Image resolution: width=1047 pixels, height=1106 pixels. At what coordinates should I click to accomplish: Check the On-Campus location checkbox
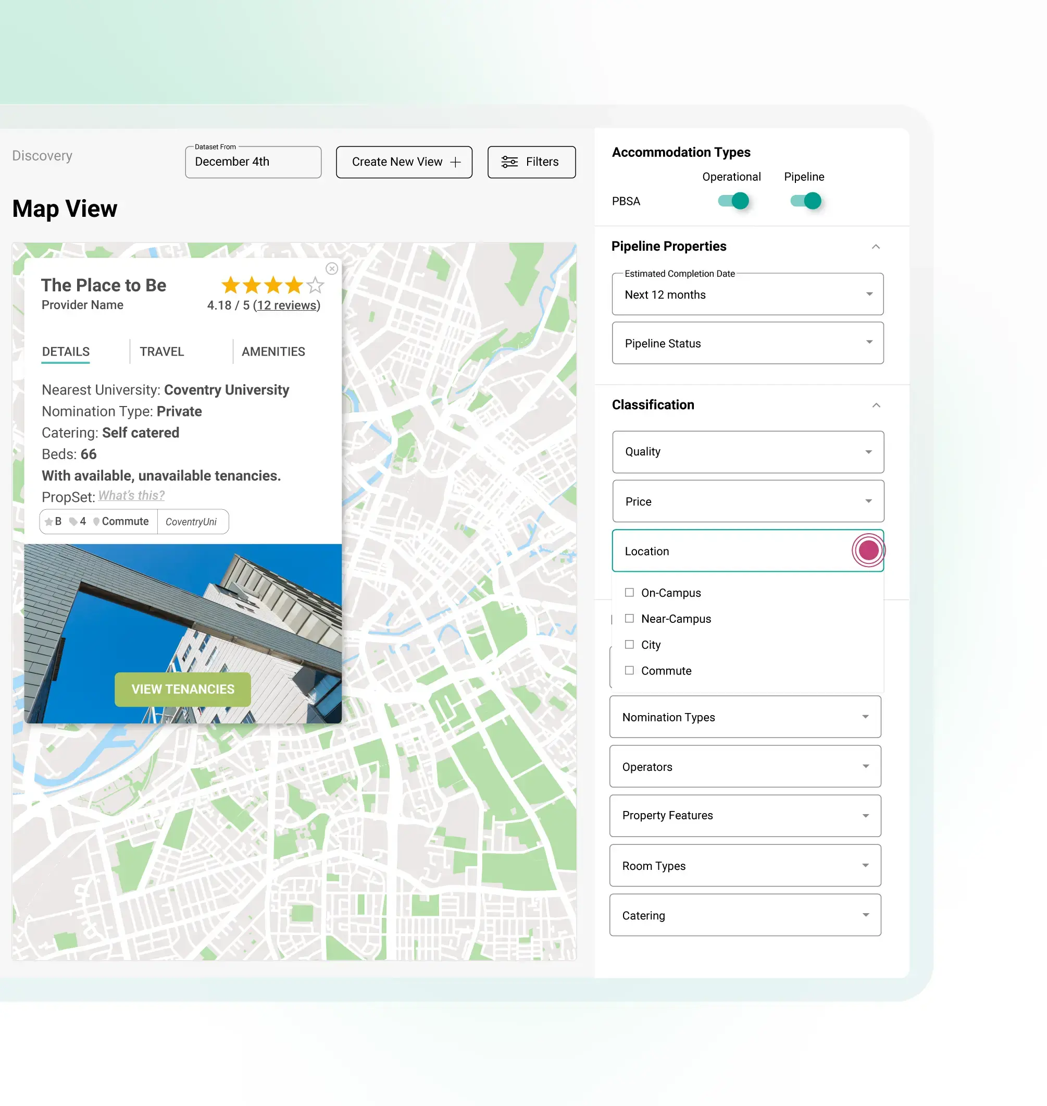pos(630,593)
